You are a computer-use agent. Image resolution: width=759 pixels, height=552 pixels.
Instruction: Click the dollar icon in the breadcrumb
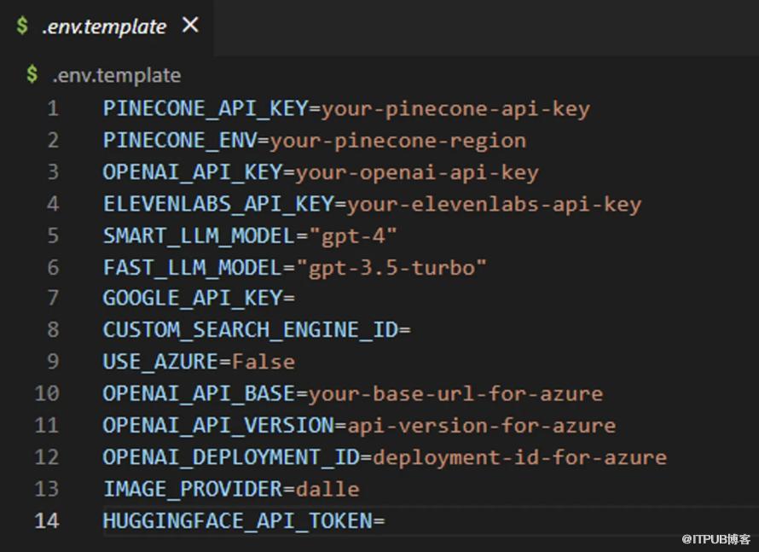pos(32,75)
